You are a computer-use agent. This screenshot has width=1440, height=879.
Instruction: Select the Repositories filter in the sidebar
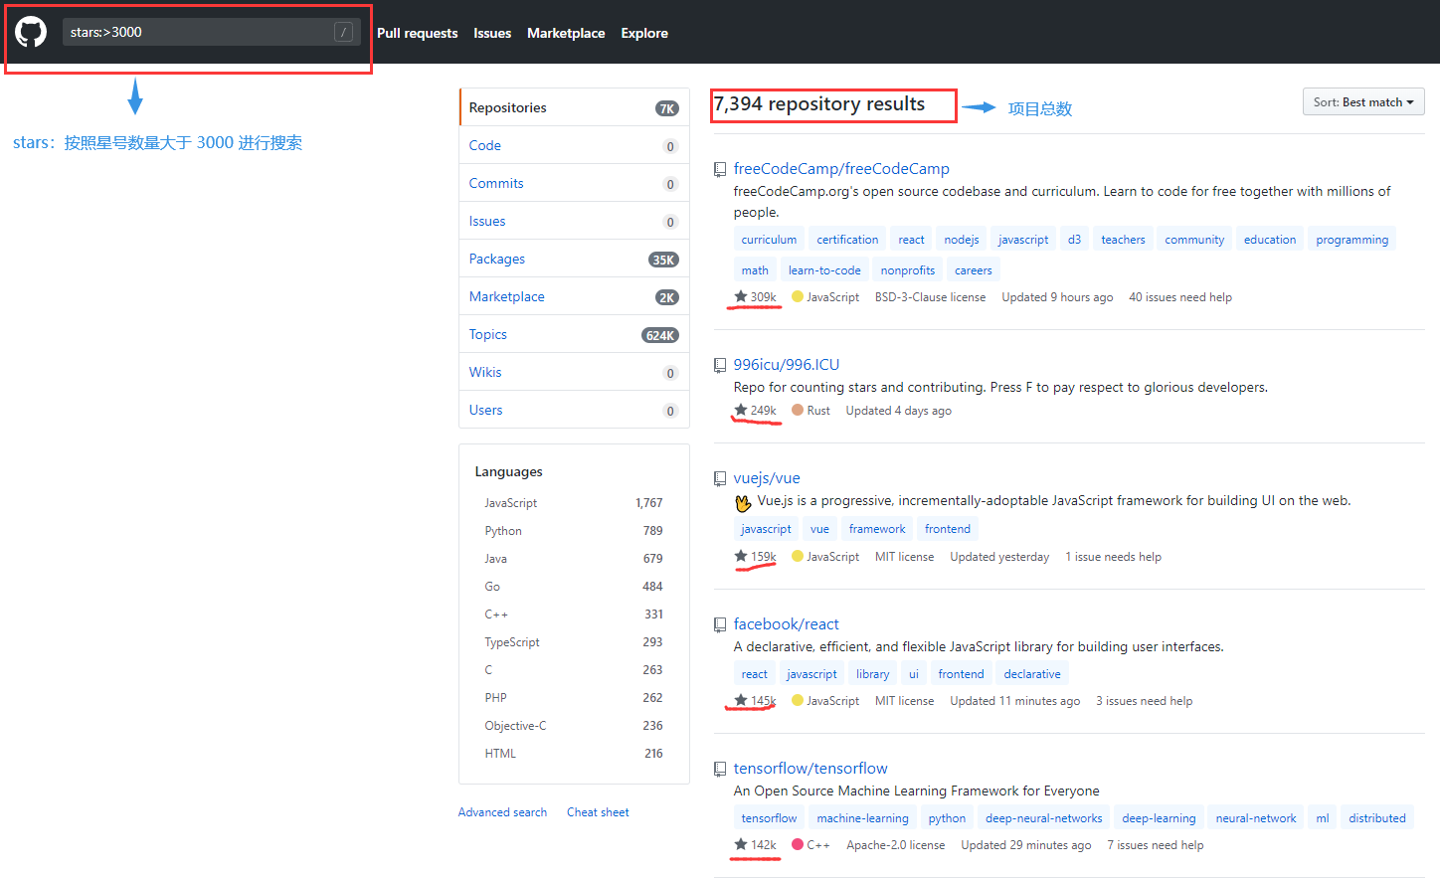575,107
